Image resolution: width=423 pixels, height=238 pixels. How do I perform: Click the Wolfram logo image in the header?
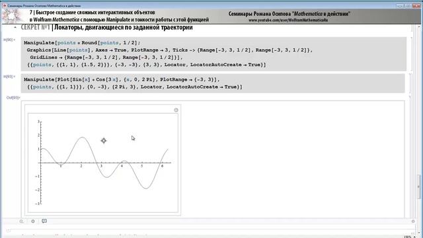[12, 16]
